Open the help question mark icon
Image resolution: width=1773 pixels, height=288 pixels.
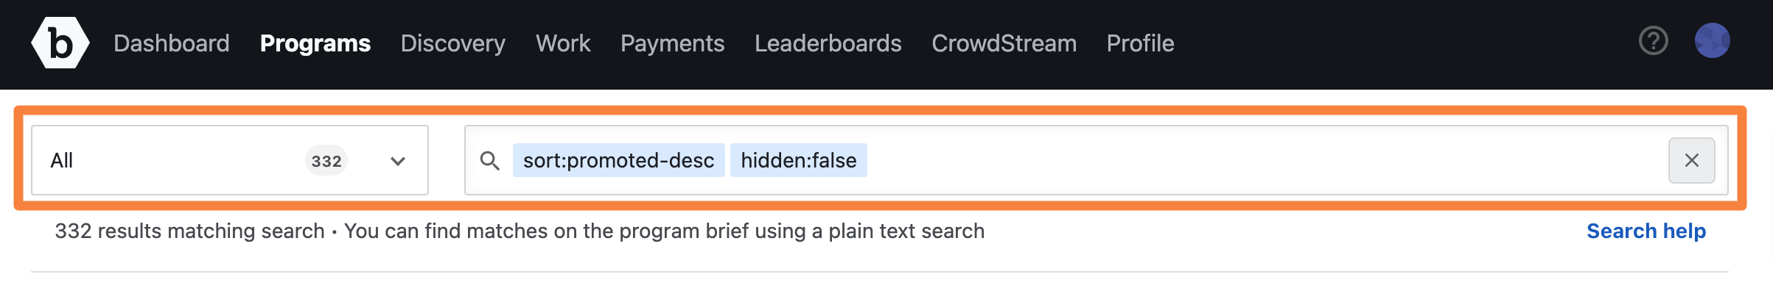[x=1653, y=41]
